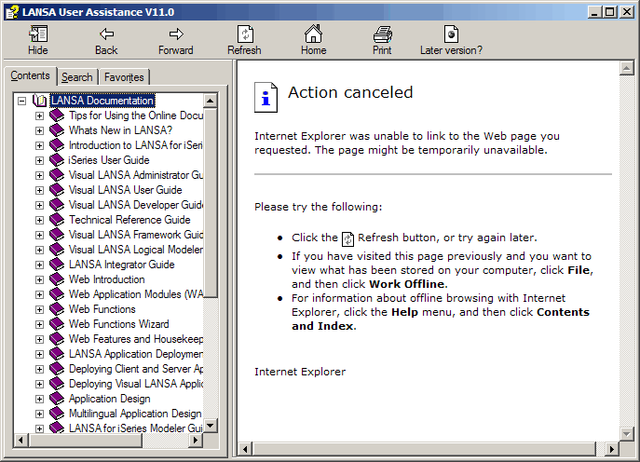
Task: Click the Forward arrow icon
Action: tap(176, 34)
